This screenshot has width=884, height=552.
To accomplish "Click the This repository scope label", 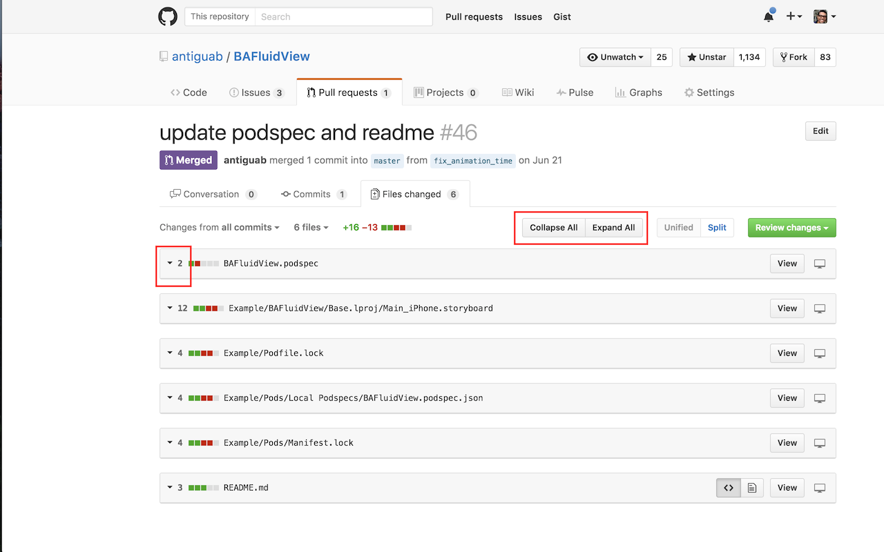I will click(220, 17).
